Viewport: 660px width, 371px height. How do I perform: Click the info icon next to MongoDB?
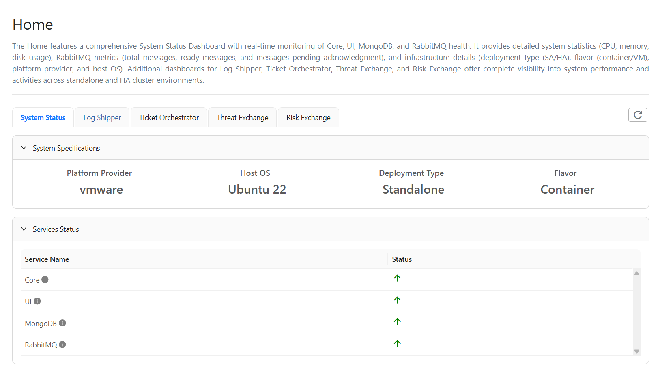click(x=62, y=323)
